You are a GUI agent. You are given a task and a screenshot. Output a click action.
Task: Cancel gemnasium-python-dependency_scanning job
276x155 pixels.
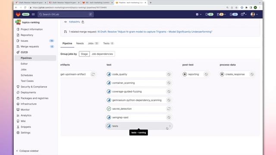tap(169, 100)
